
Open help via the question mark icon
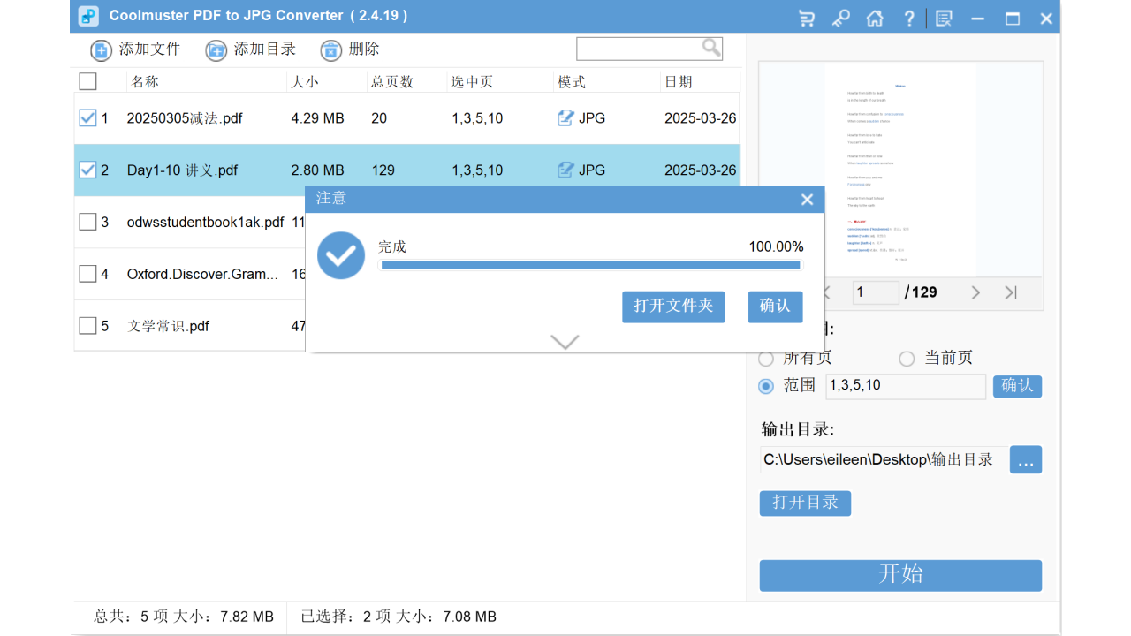click(909, 17)
